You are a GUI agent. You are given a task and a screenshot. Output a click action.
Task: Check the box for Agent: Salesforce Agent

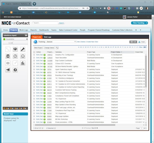[x=34, y=70]
